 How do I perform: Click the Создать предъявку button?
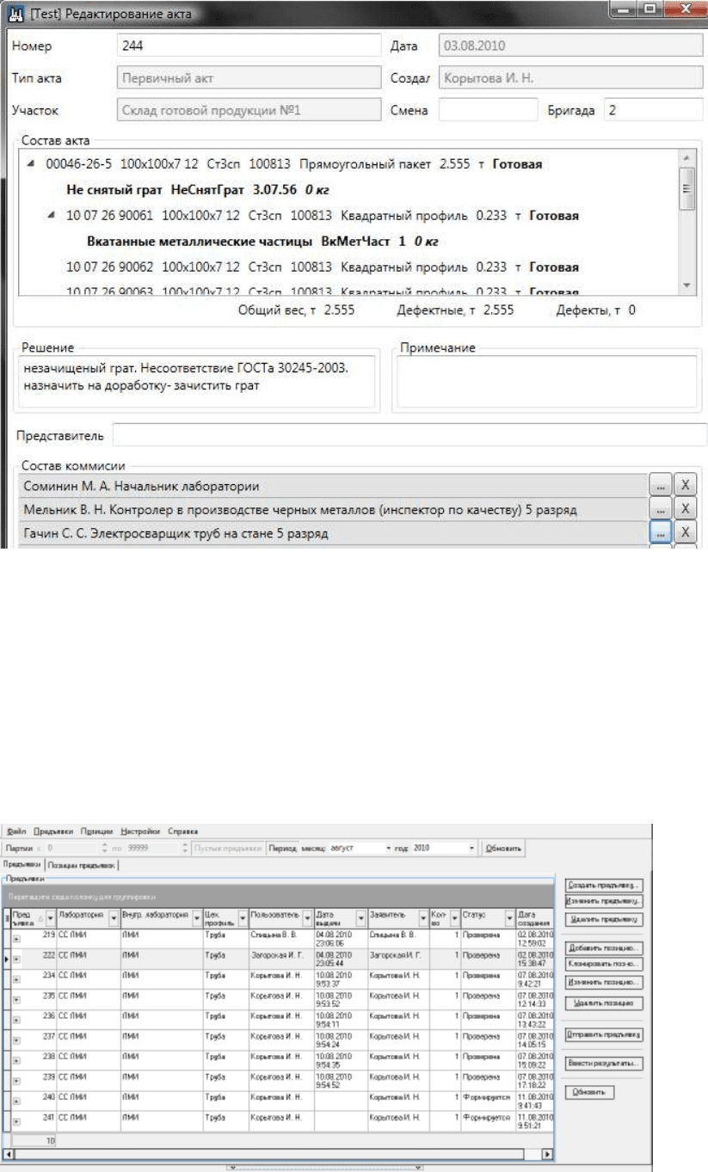tap(605, 885)
